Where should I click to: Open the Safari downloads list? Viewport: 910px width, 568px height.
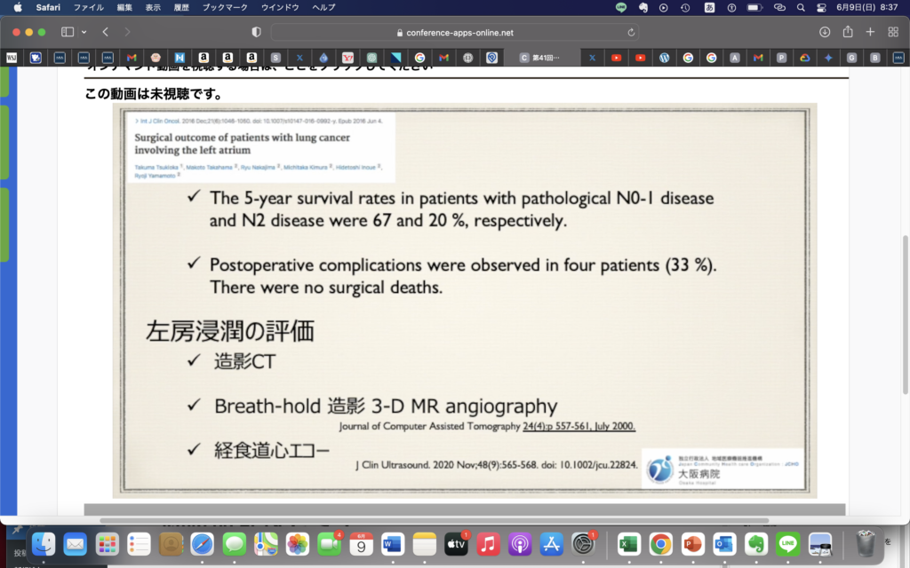click(x=825, y=32)
